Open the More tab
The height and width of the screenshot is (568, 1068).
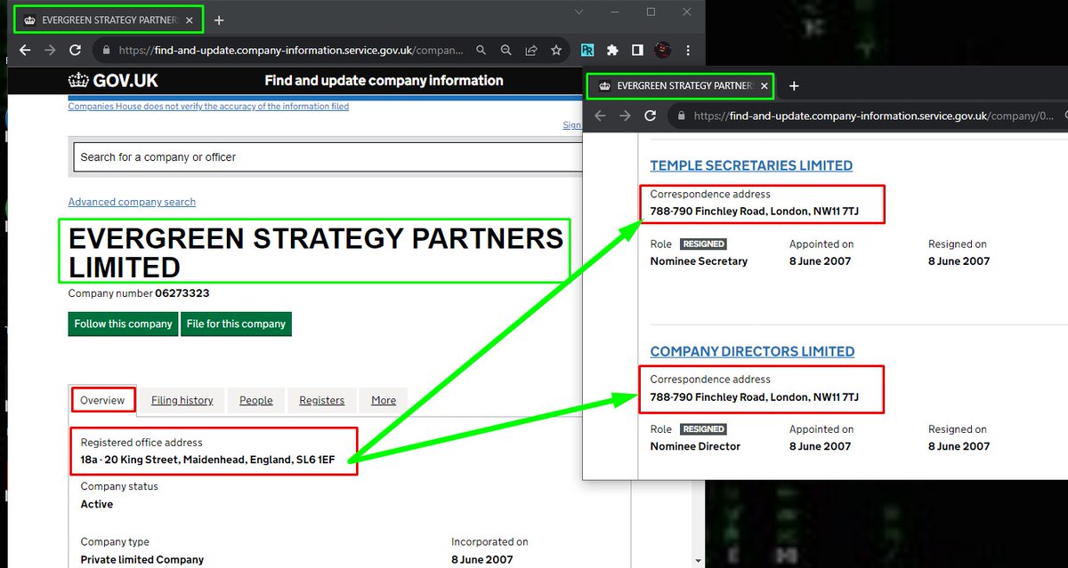pyautogui.click(x=384, y=400)
